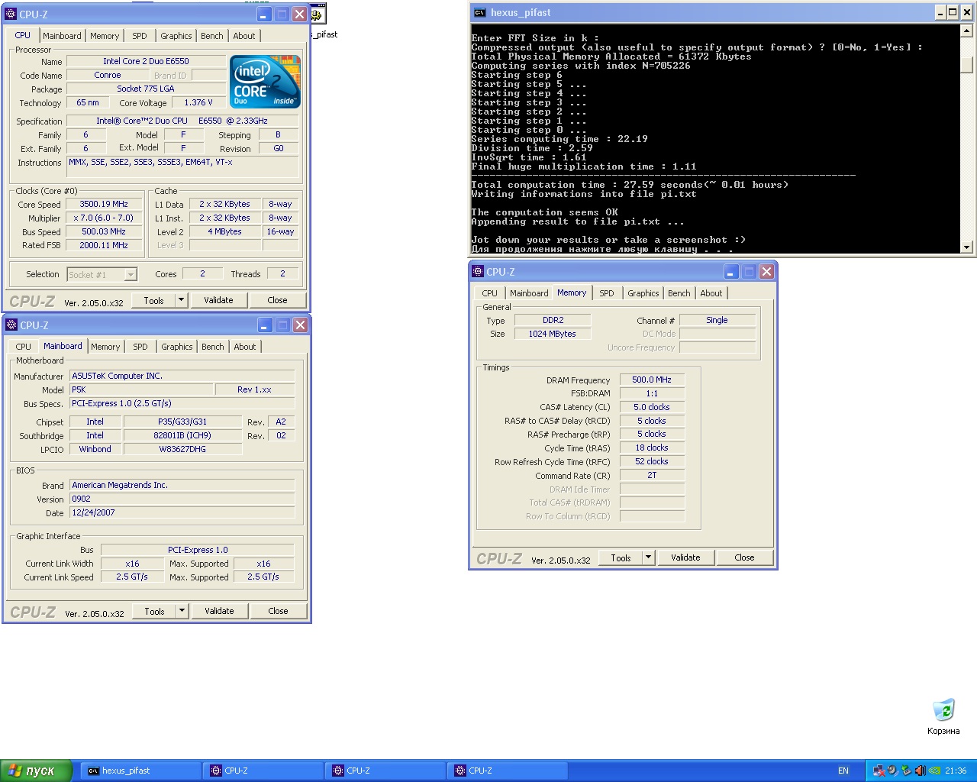This screenshot has width=977, height=782.
Task: Open the NVIDIA tray icon
Action: 934,771
